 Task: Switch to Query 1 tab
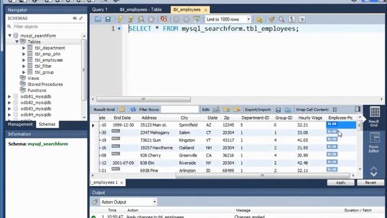coord(100,10)
